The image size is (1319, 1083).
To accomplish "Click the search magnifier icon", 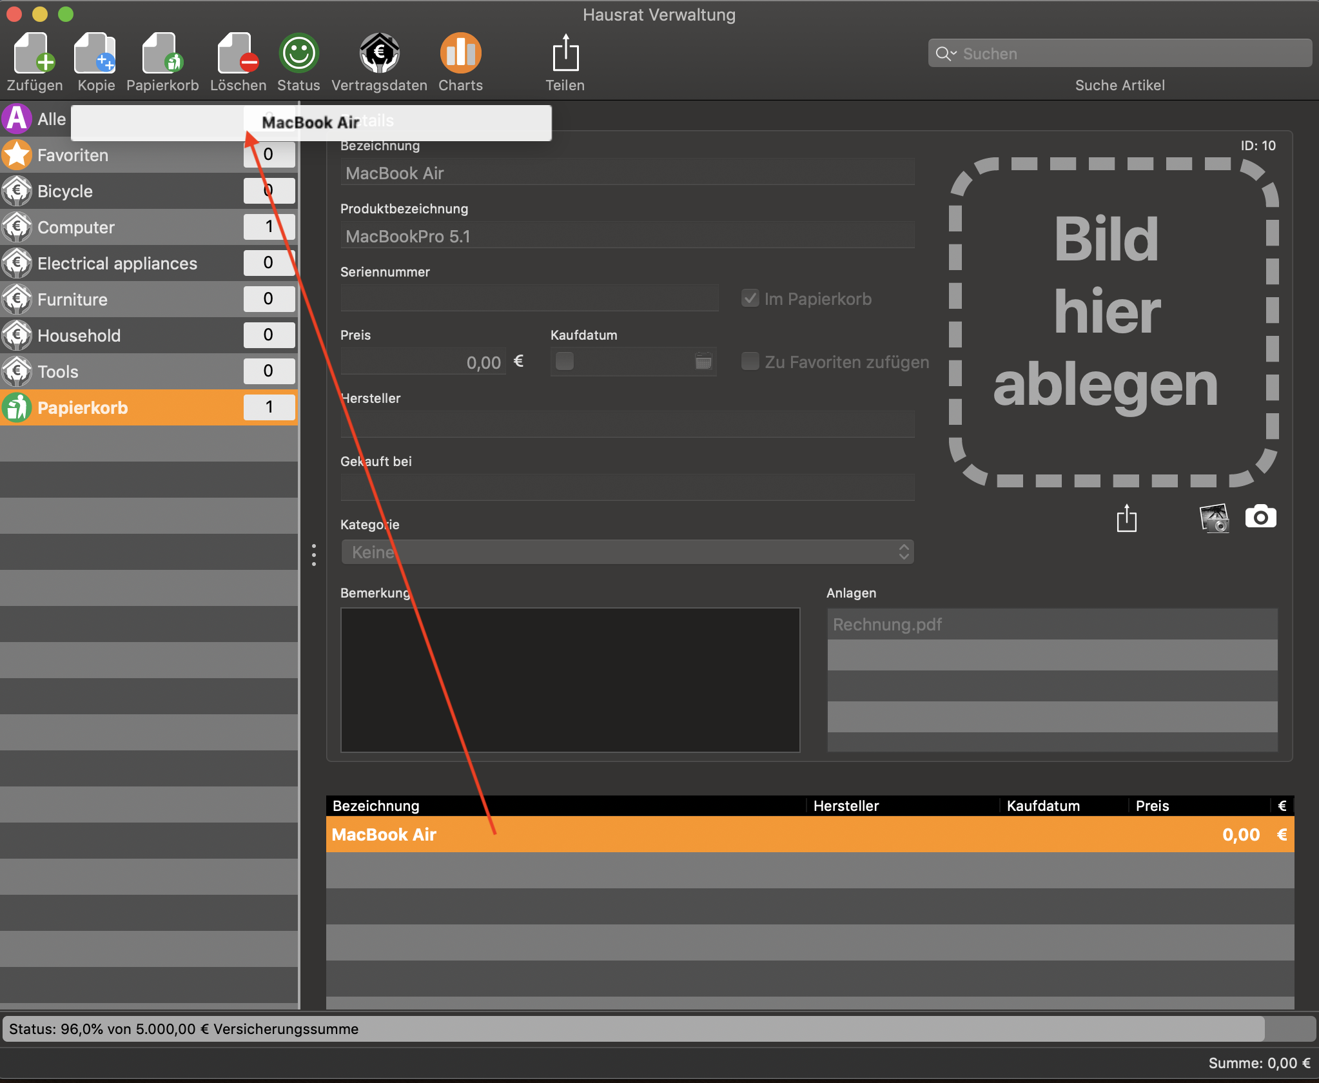I will [945, 54].
